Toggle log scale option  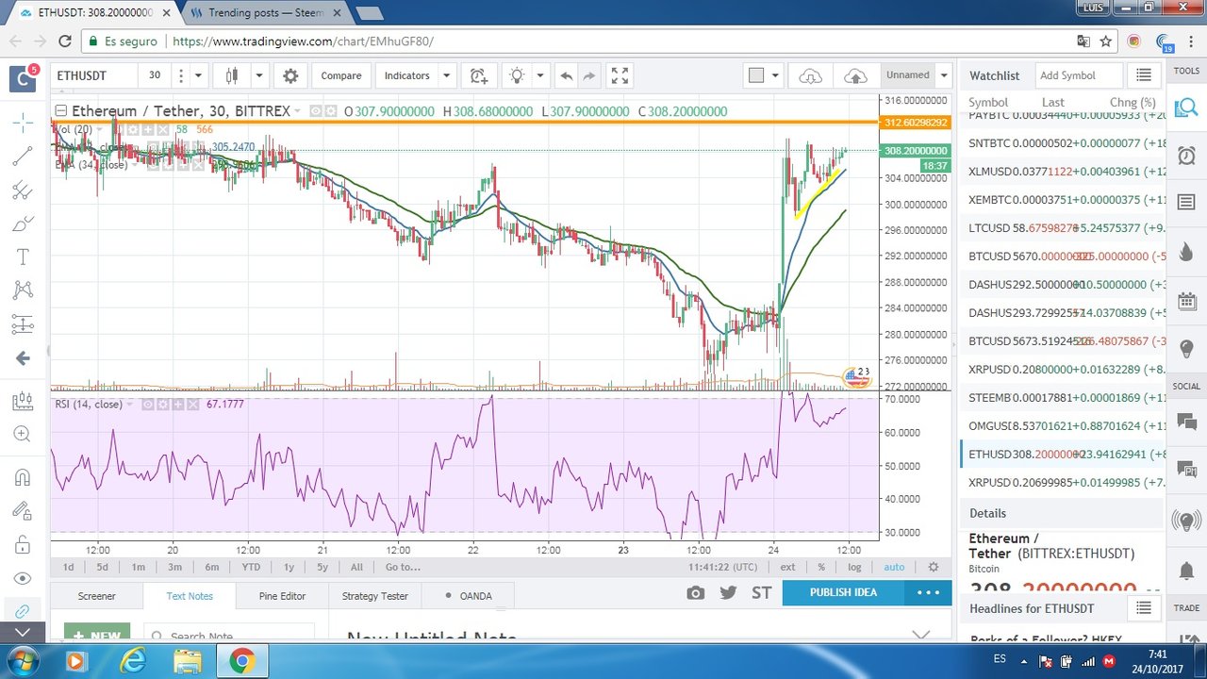(854, 567)
